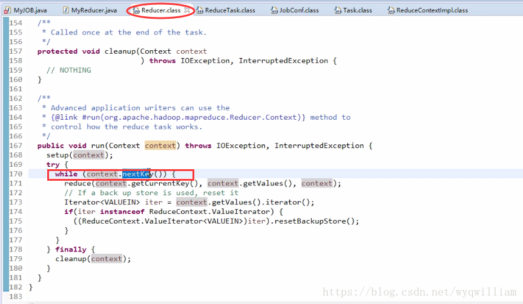Click the '// NOTHING' comment

pyautogui.click(x=69, y=70)
